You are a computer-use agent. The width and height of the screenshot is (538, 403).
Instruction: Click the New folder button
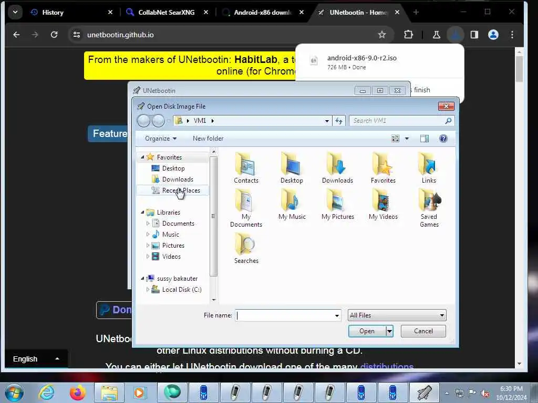click(x=208, y=139)
